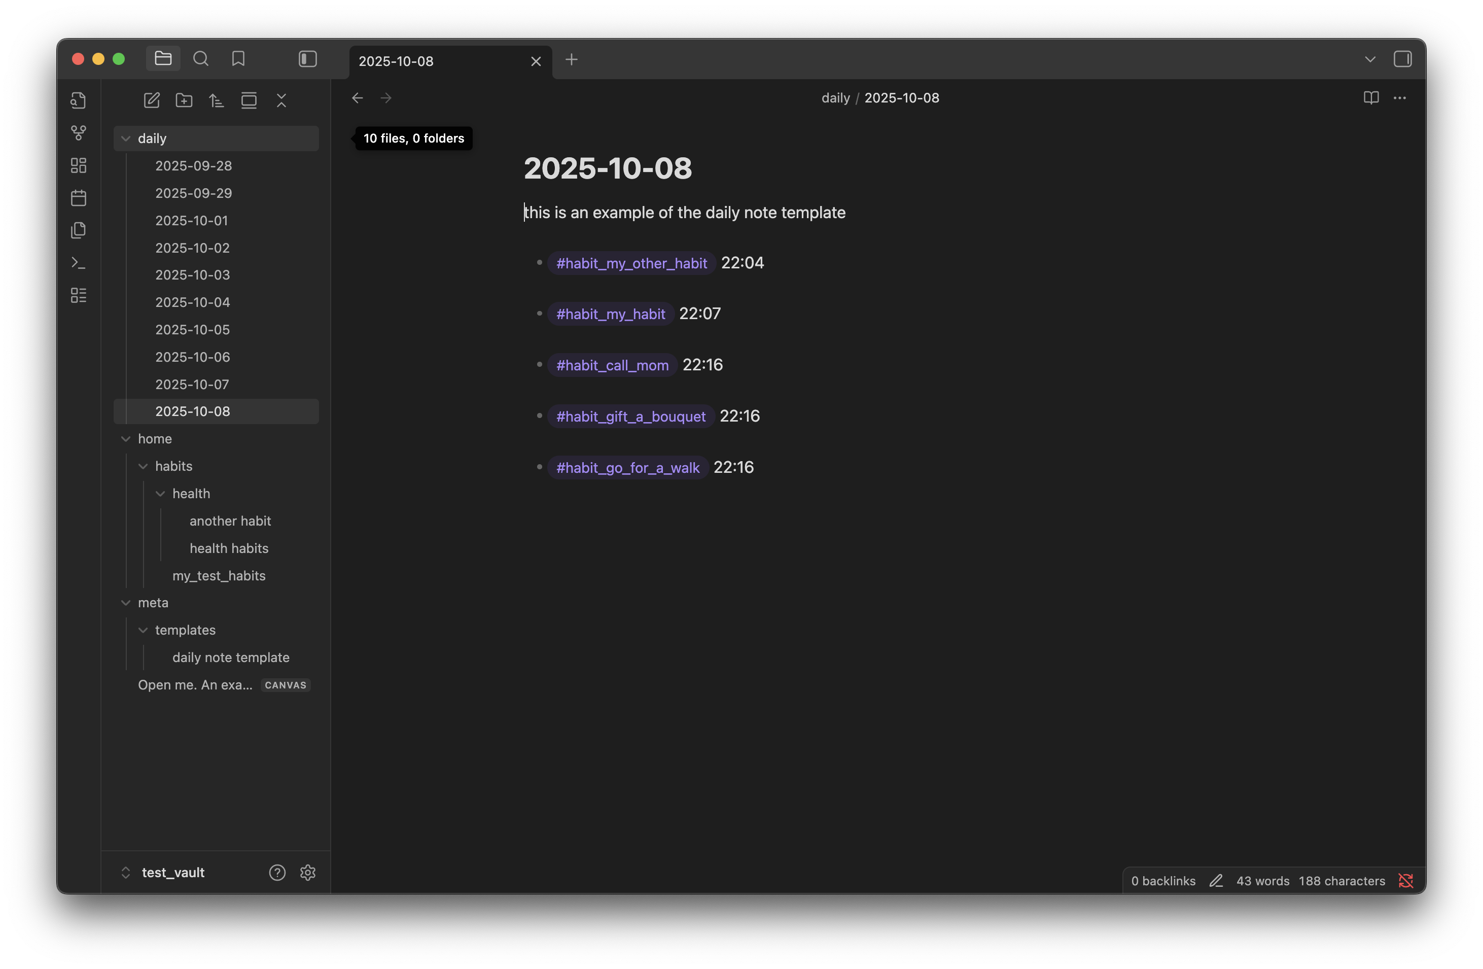The image size is (1483, 969).
Task: Open the graph view ribbon icon
Action: (79, 133)
